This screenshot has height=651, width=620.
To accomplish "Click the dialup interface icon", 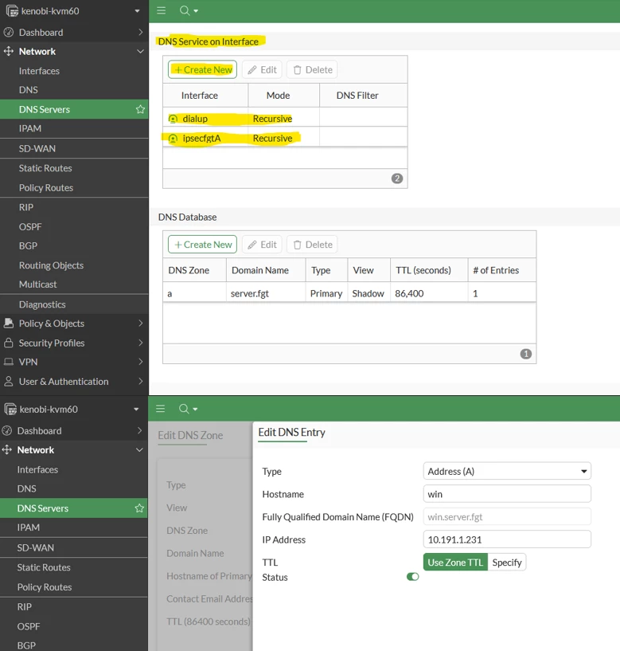I will [x=173, y=120].
